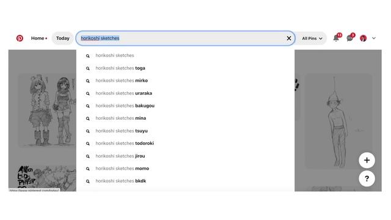Image resolution: width=391 pixels, height=220 pixels.
Task: Pick the 'horikoshi sketches jirou' suggestion
Action: (x=186, y=156)
